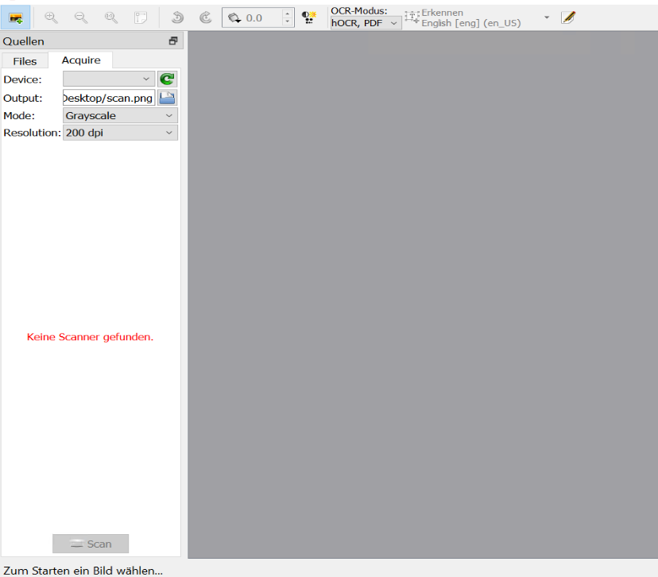Viewport: 658px width, 577px height.
Task: Rotate the page clockwise
Action: coord(205,17)
